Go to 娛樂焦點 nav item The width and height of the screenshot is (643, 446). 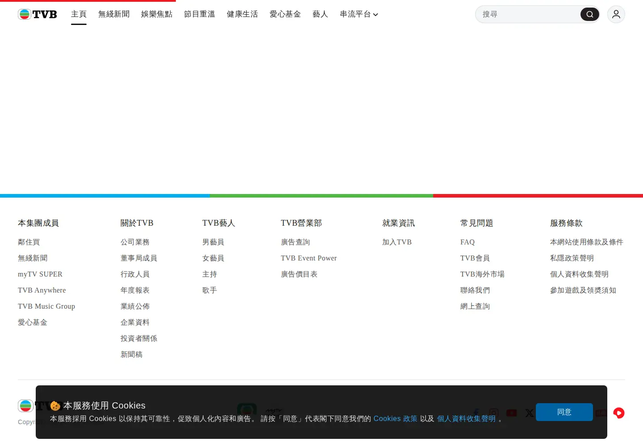(x=157, y=14)
